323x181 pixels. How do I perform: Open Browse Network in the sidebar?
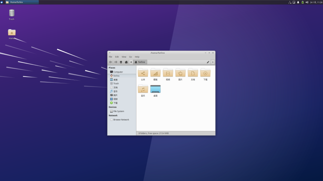(122, 120)
